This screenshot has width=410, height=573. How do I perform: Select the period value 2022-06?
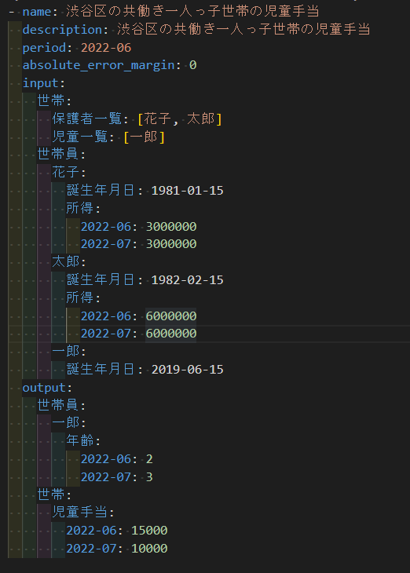[x=106, y=48]
